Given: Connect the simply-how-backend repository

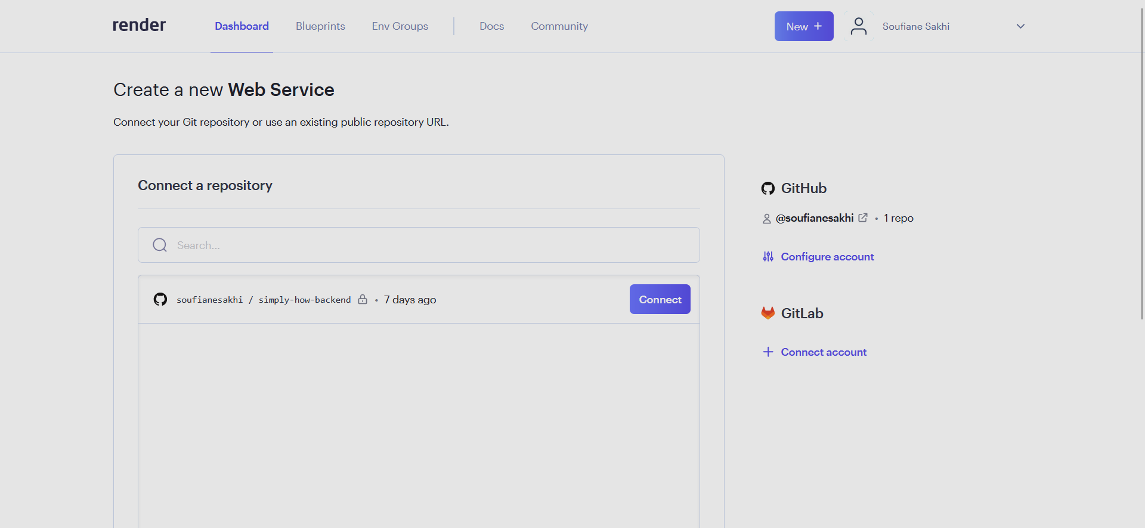Looking at the screenshot, I should click(x=660, y=299).
